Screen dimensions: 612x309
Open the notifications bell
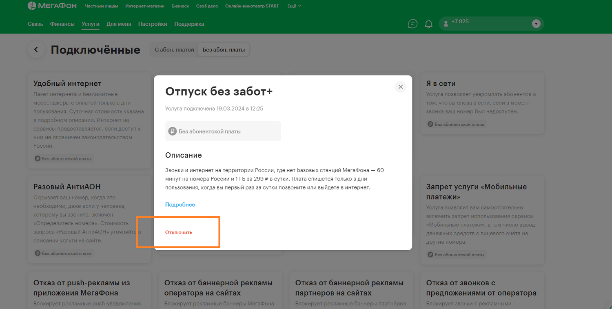428,24
